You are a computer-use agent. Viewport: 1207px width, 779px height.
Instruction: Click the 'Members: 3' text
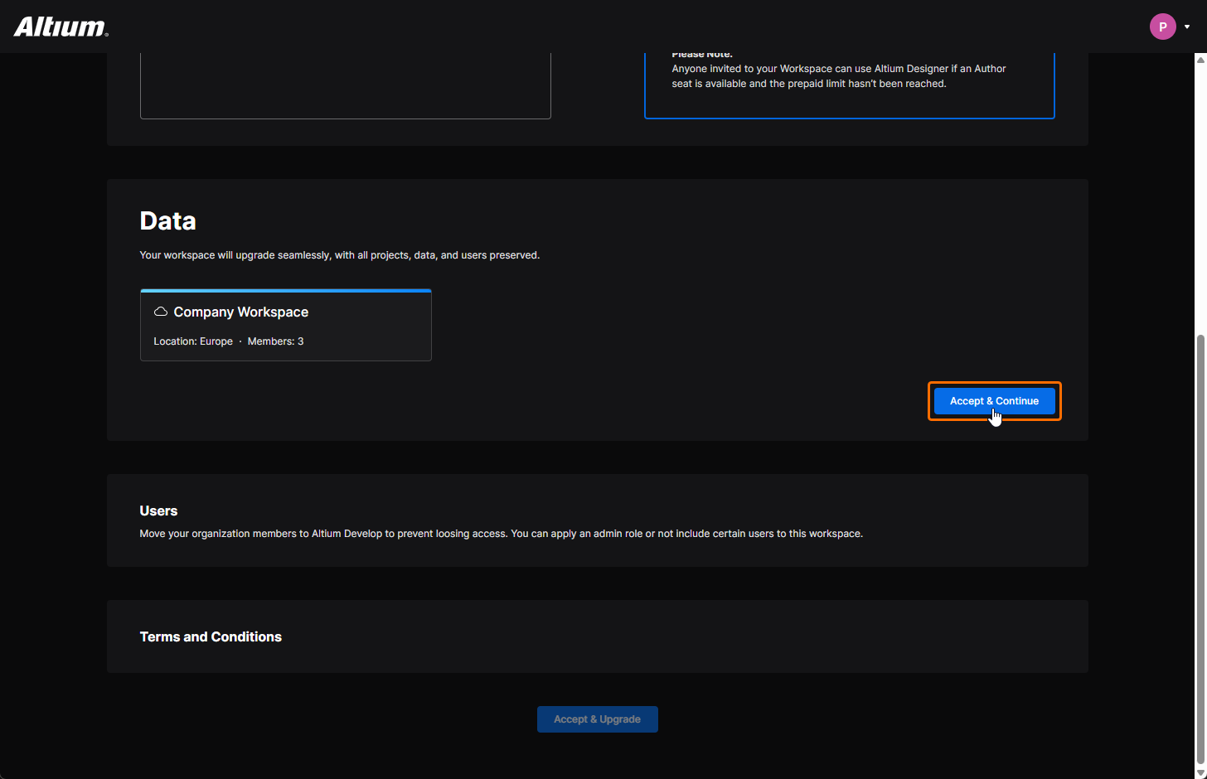coord(275,341)
